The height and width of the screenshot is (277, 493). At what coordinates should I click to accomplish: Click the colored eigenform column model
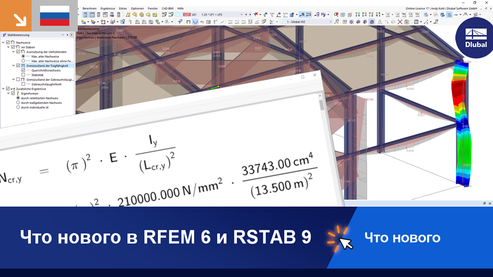462,123
